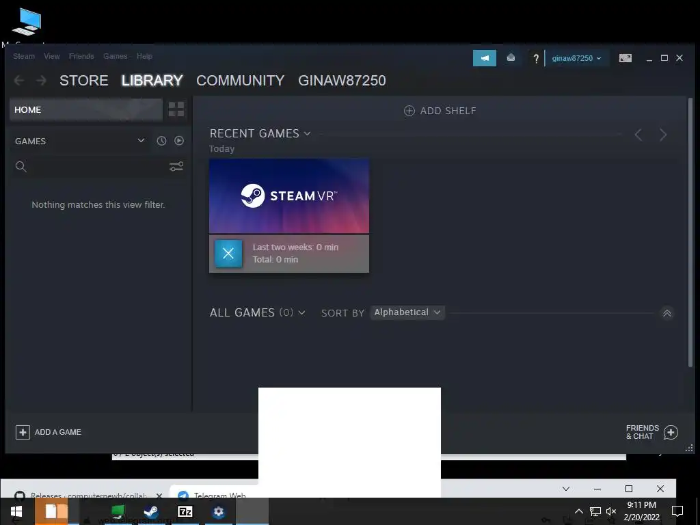Expand the ALL GAMES shelf dropdown
Screen dimensions: 700x525
pos(301,312)
